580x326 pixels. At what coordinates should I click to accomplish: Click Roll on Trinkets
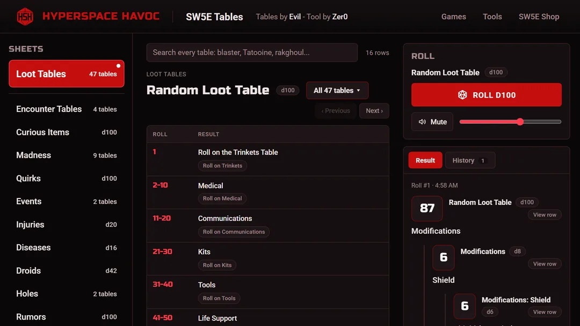(222, 166)
